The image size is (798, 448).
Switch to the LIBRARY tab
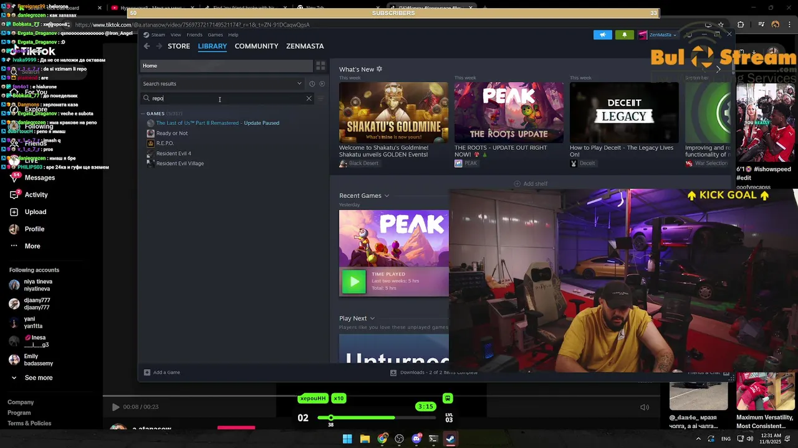point(213,46)
